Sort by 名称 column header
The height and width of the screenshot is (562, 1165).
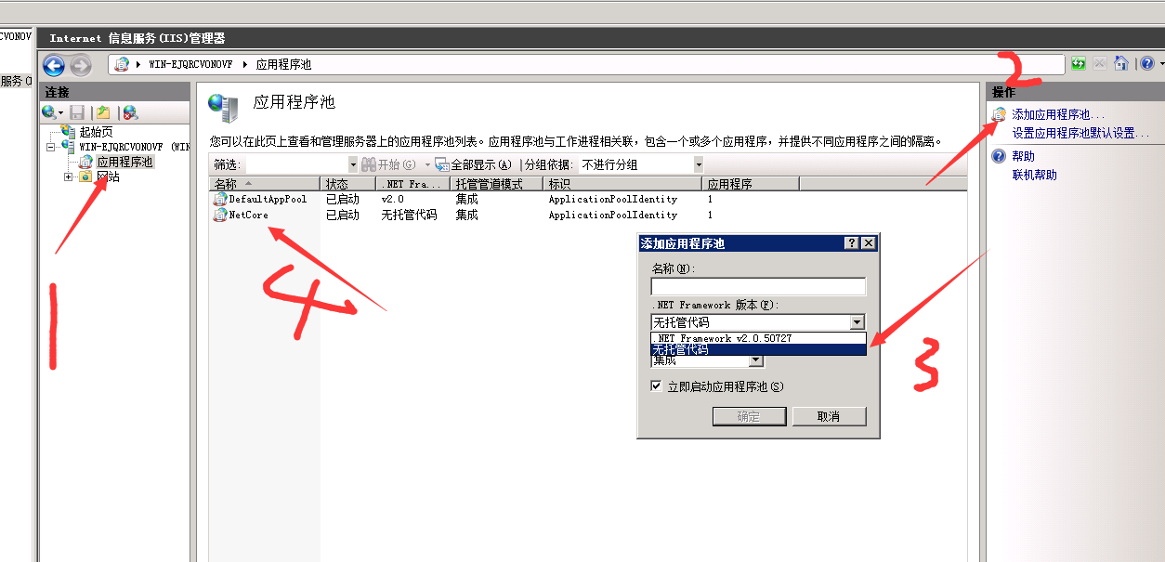[x=264, y=184]
